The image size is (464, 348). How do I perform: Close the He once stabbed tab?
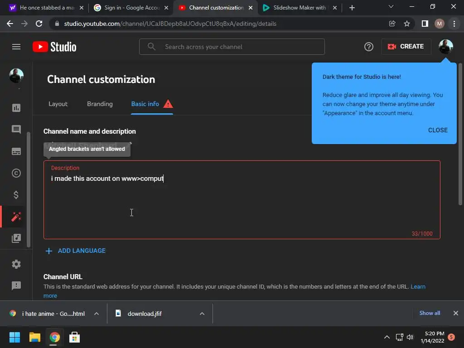[82, 8]
